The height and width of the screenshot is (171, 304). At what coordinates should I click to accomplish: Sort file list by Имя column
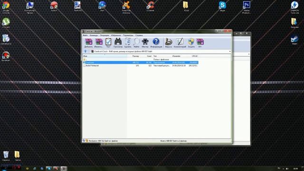[104, 56]
